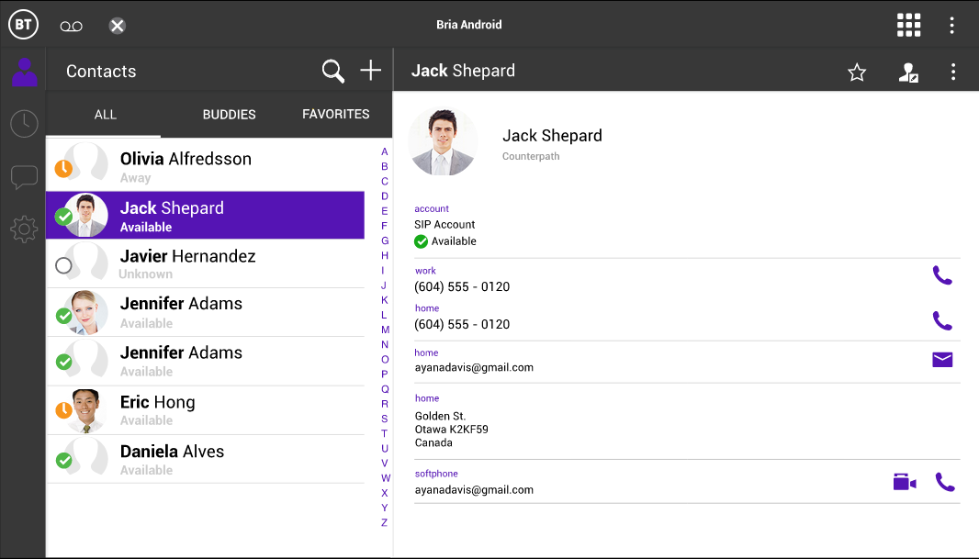Open call history clock icon
979x559 pixels.
25,124
